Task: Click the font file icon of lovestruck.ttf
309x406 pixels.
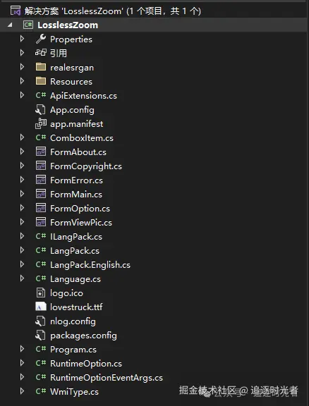Action: (41, 307)
